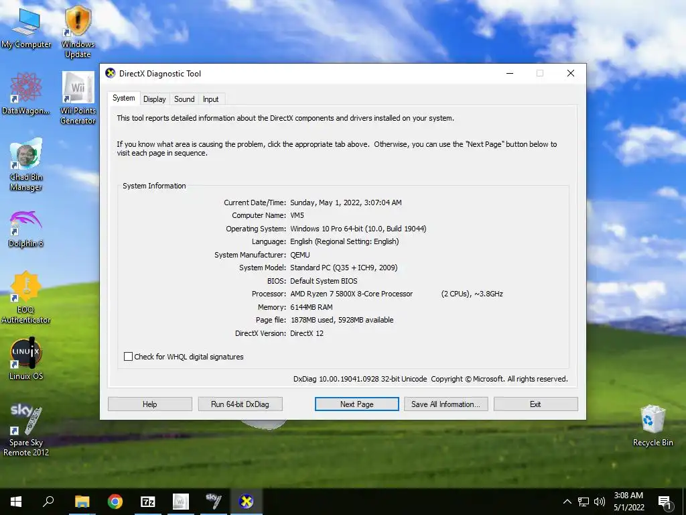Switch to the Wii taskbar app
686x515 pixels.
tap(181, 502)
